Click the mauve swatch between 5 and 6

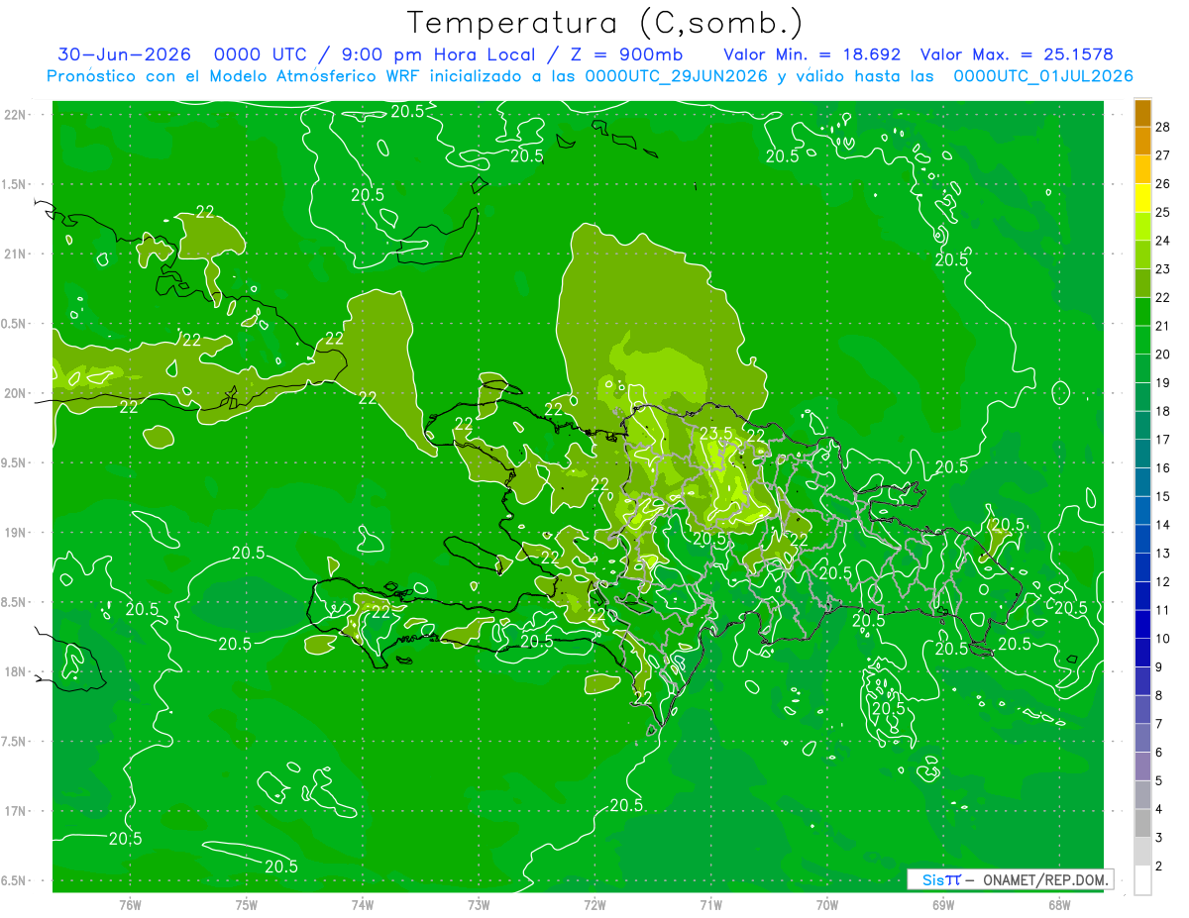click(1142, 766)
